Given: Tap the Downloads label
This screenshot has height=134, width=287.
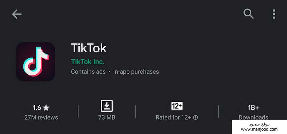Looking at the screenshot, I should click(253, 117).
